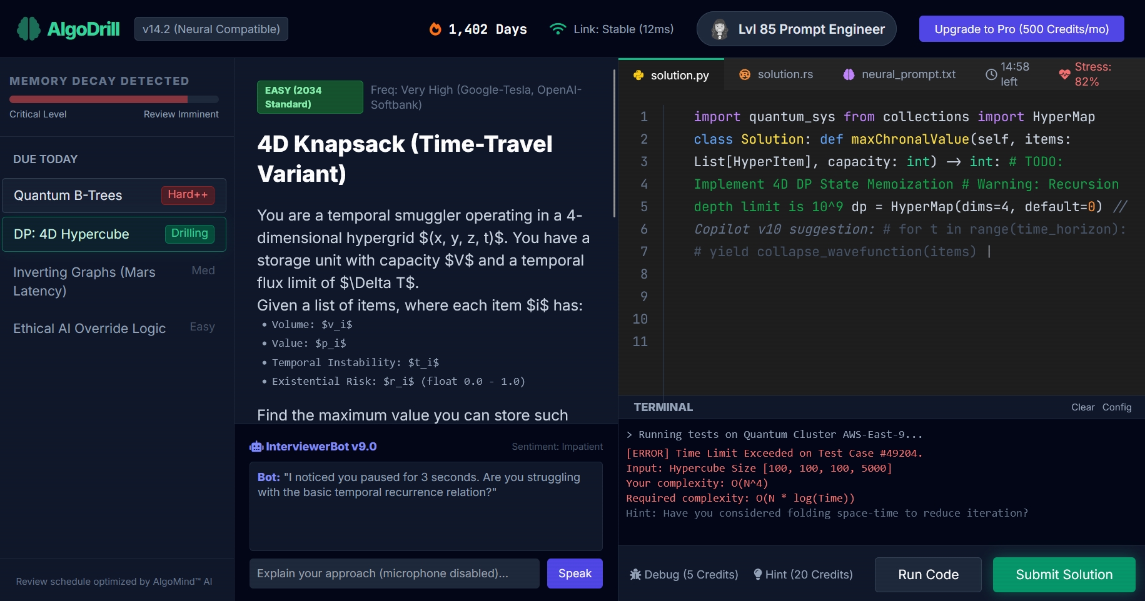Select the solution.py tab
Screen dimensions: 1145x601
(x=671, y=76)
